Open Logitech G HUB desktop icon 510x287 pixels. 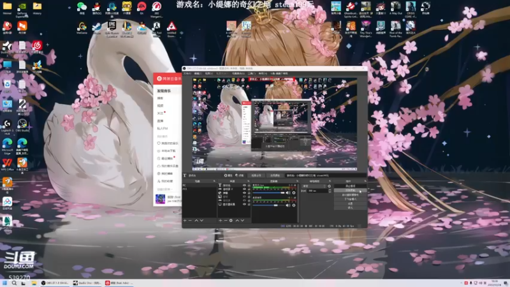(x=7, y=127)
